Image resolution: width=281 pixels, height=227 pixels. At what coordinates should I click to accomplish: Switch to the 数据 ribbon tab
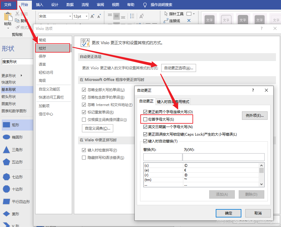point(70,5)
